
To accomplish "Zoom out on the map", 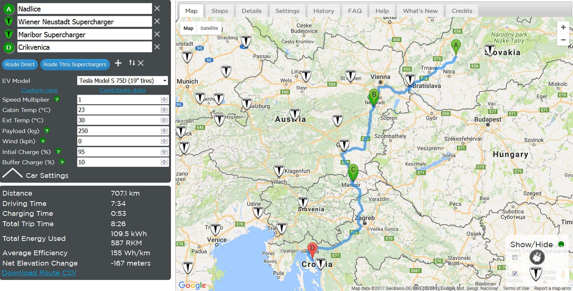I will click(x=563, y=40).
